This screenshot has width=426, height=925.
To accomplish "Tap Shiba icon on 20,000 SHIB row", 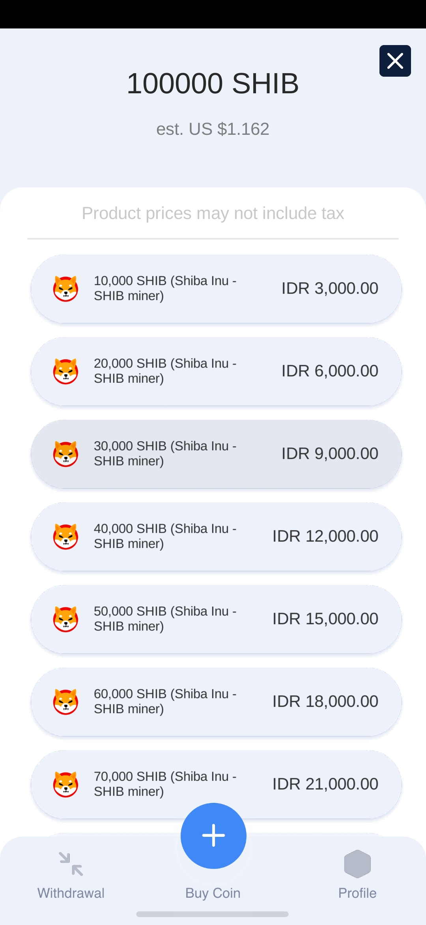I will click(65, 372).
